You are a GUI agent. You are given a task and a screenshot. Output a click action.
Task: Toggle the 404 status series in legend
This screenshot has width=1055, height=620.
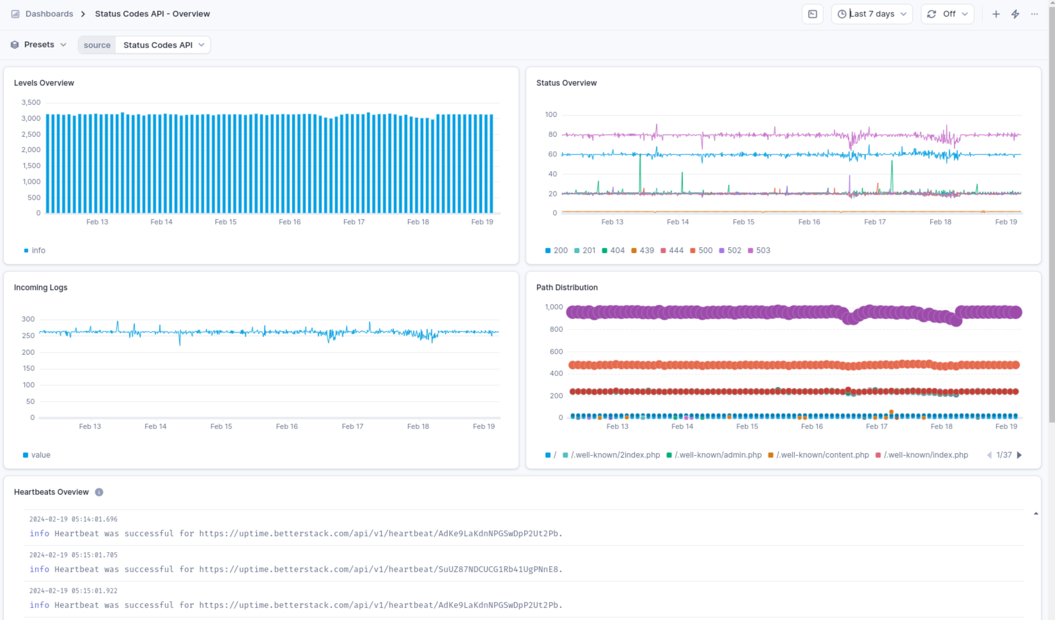pyautogui.click(x=613, y=250)
